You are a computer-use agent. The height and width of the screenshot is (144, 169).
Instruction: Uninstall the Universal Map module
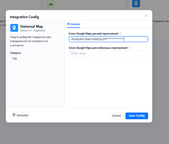click(20, 115)
